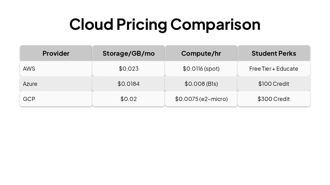Select the $0.02 storage price cell
330x185 pixels.
129,99
